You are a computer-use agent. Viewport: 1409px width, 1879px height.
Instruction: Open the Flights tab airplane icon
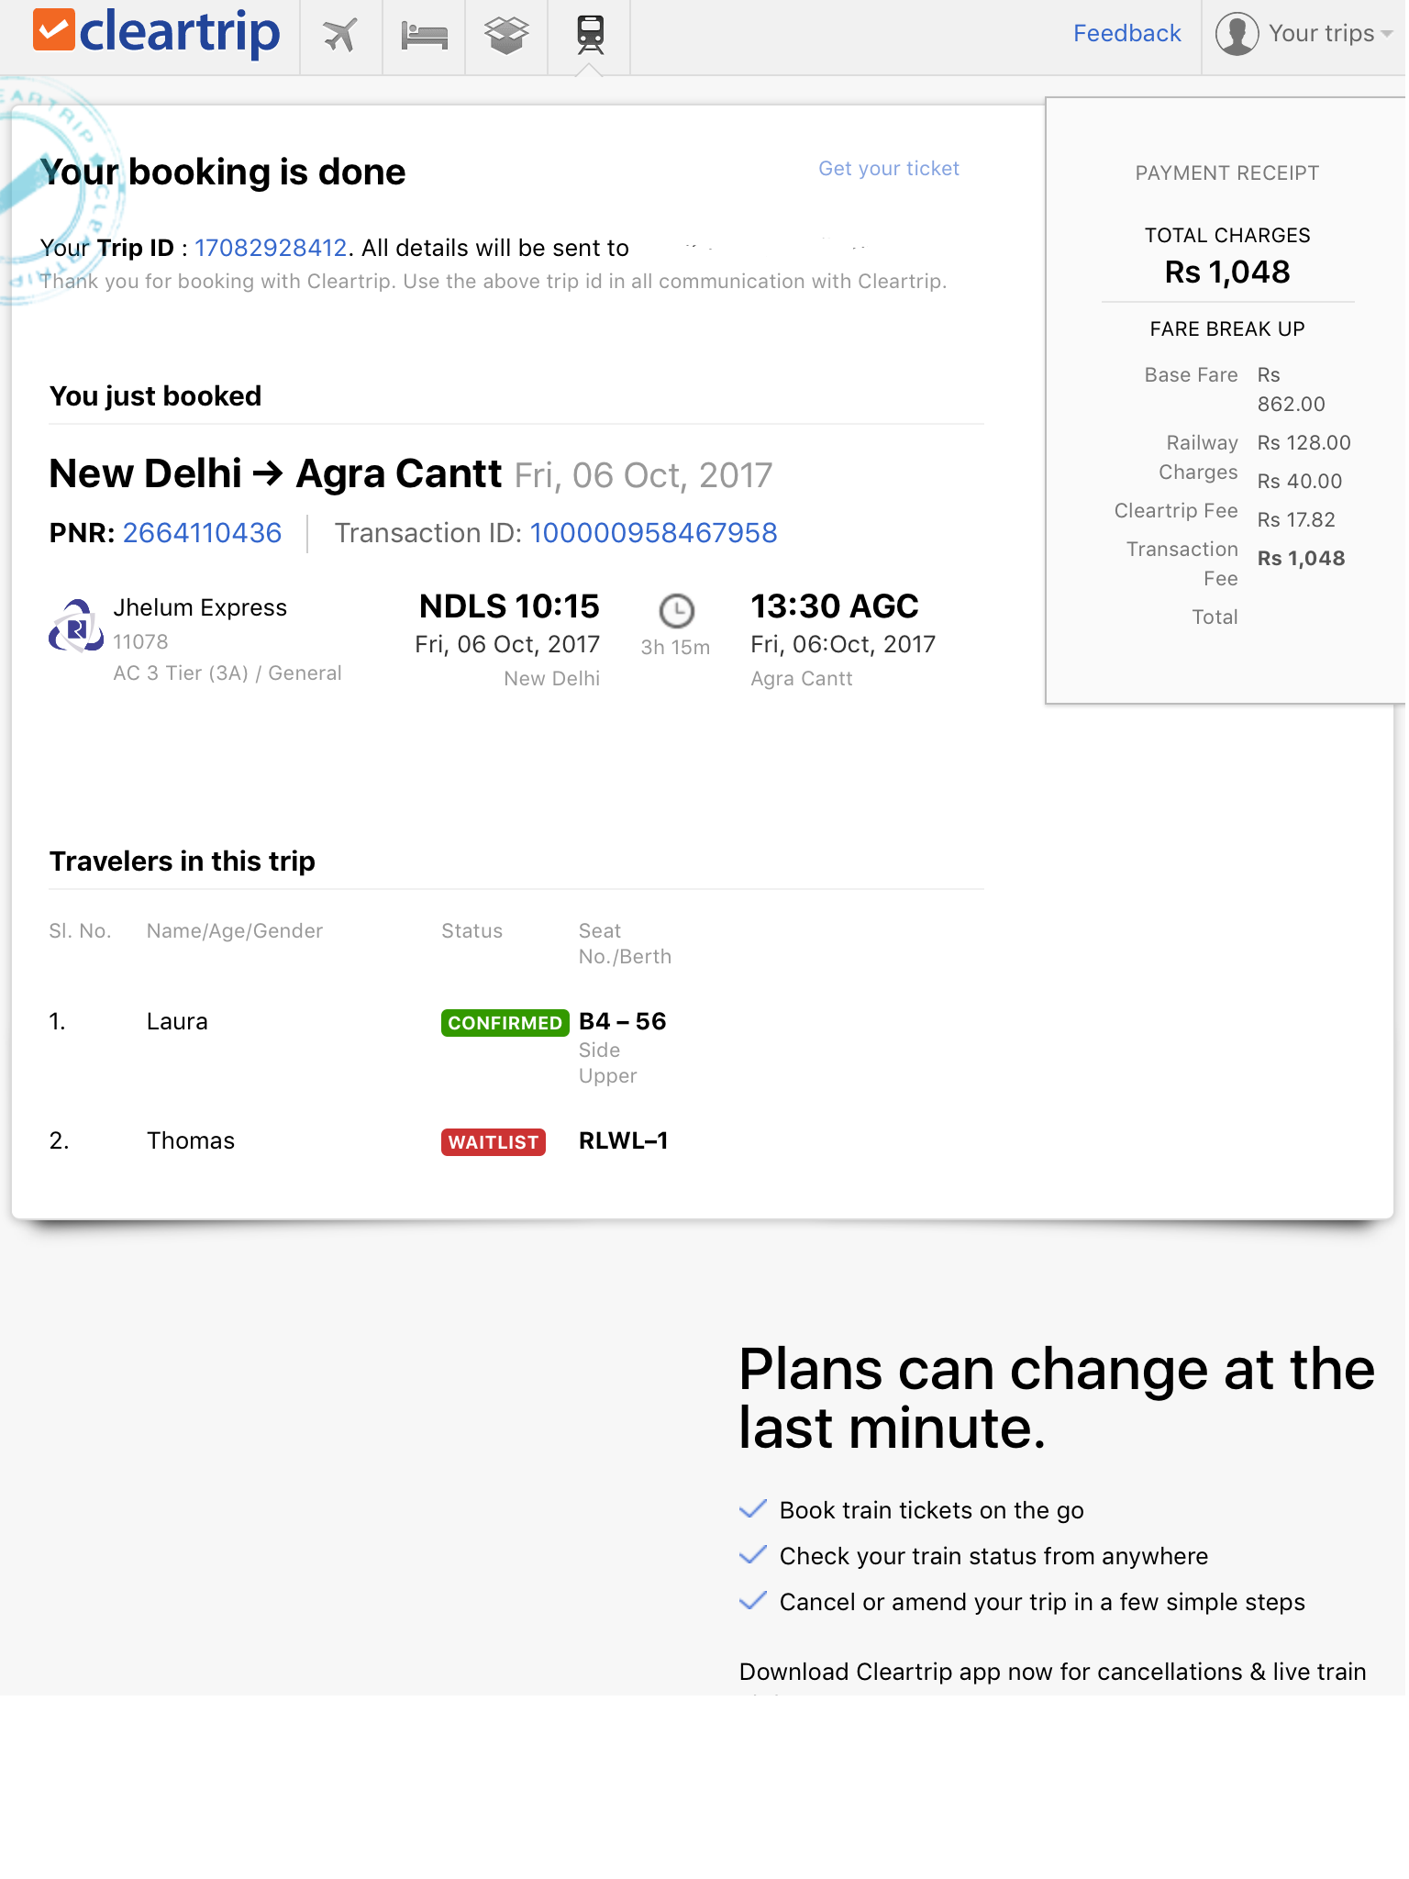click(340, 36)
